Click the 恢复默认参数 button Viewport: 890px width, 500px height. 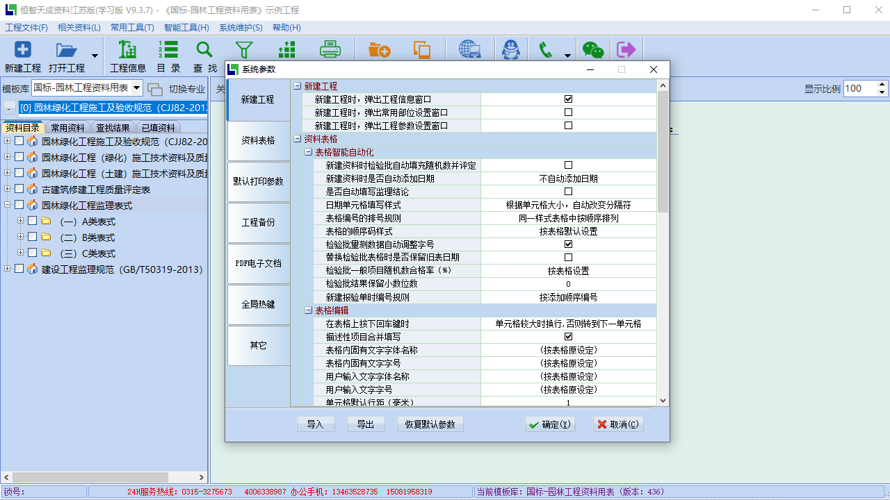coord(430,424)
